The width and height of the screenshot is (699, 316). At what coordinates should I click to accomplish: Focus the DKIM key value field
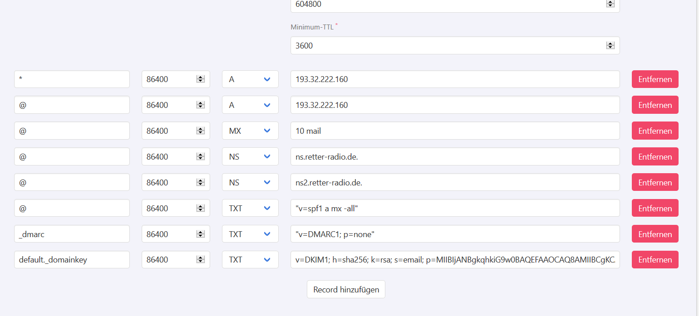[455, 260]
